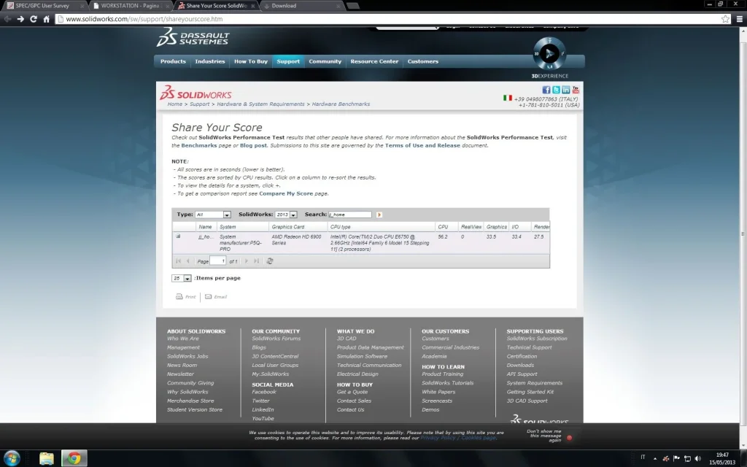Run the search with the orange arrow button
The image size is (747, 467).
[379, 215]
